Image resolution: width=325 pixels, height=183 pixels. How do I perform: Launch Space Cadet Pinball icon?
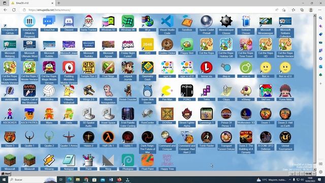tap(207, 21)
